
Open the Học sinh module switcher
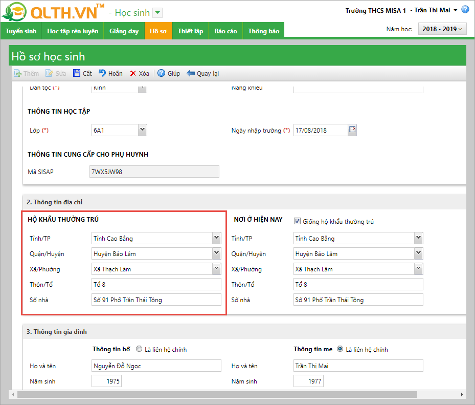click(157, 13)
